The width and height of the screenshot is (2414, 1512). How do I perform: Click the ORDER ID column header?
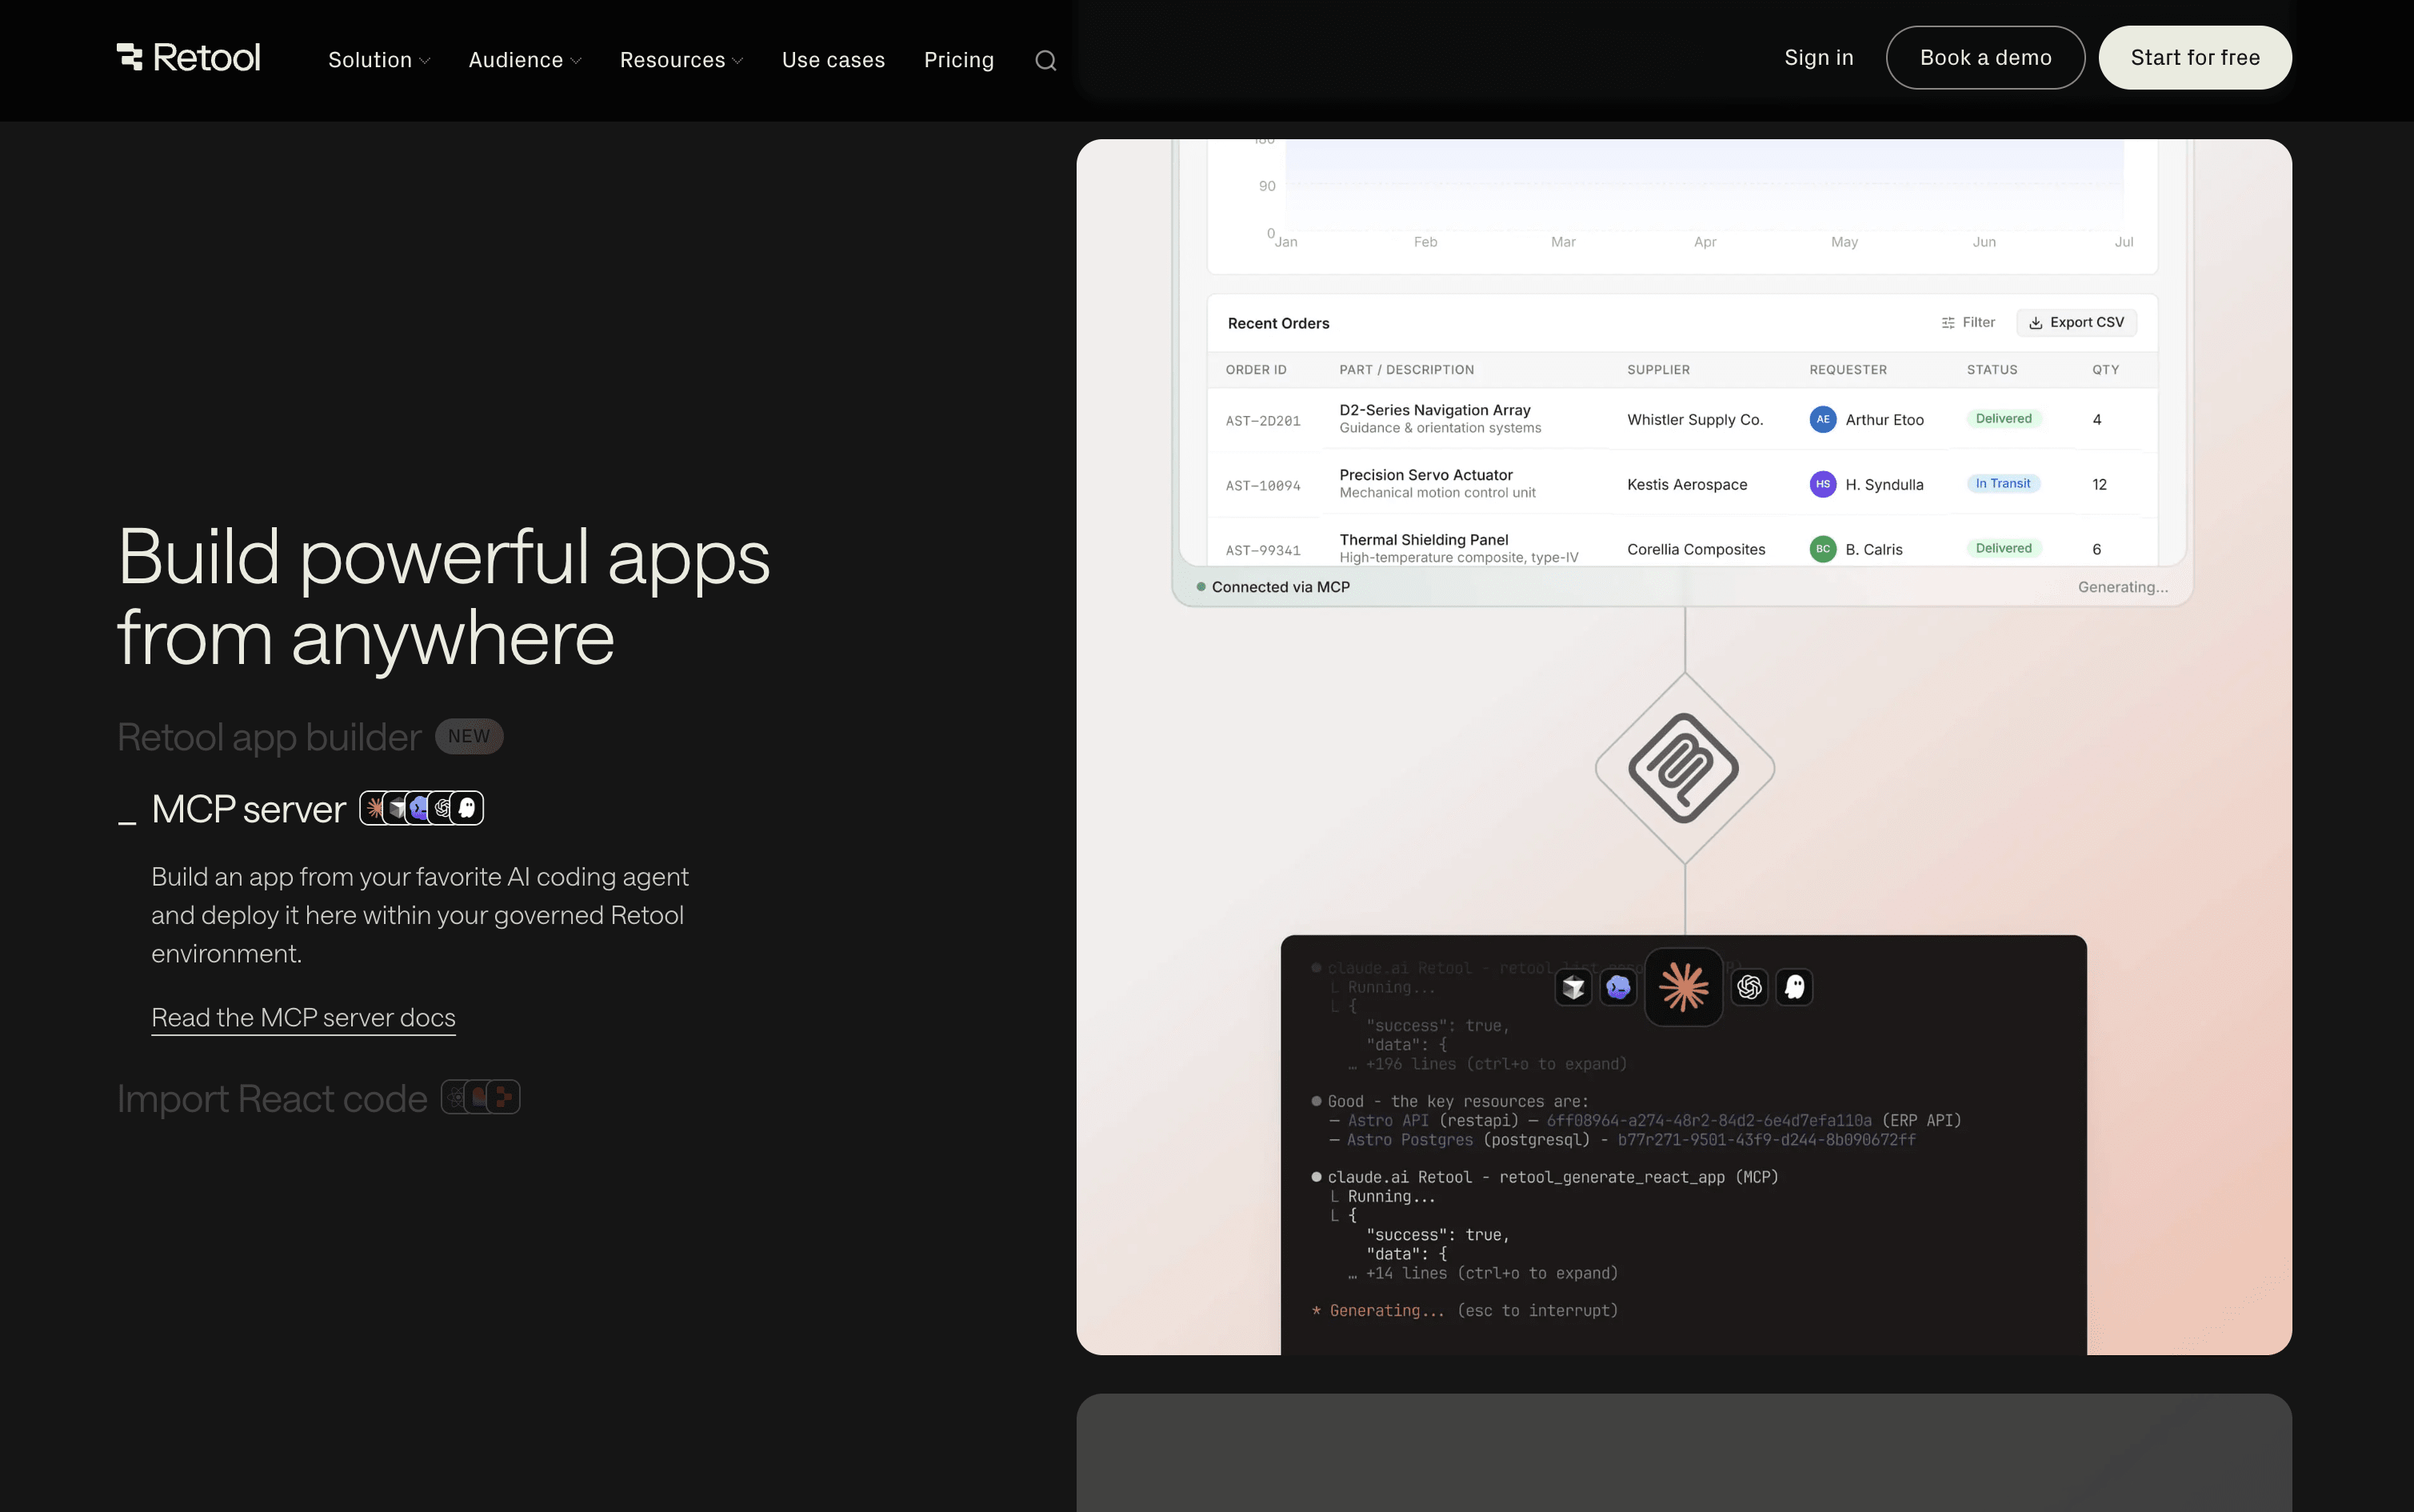pos(1256,370)
